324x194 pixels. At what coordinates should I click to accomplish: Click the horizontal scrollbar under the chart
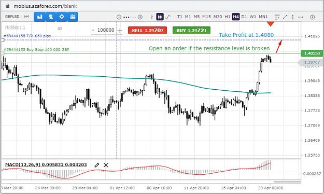pos(287,182)
